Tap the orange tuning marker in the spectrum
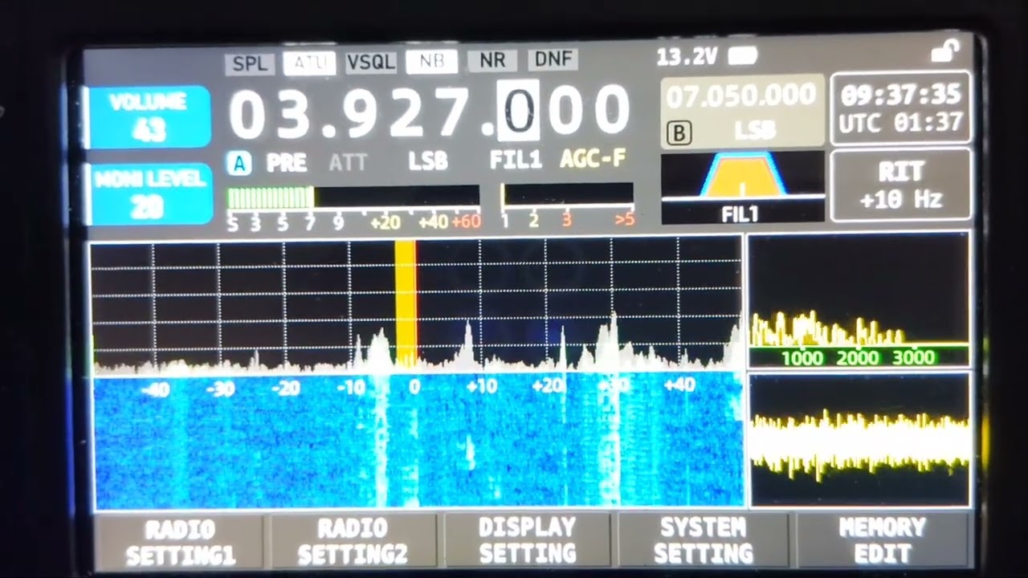Viewport: 1028px width, 578px height. pos(406,305)
